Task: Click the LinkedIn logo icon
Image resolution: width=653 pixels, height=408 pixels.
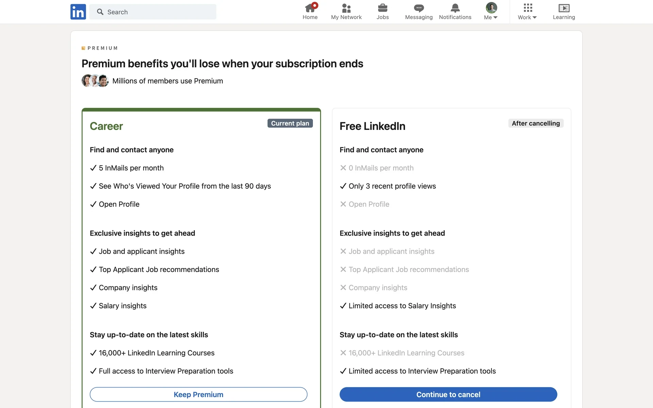Action: (x=78, y=12)
